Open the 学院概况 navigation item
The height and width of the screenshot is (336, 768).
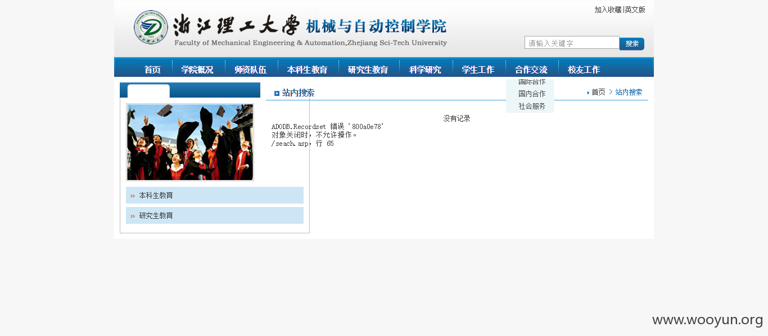(x=197, y=70)
